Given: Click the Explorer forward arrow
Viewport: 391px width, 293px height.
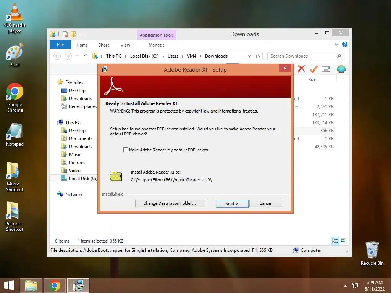Looking at the screenshot, I should click(68, 56).
